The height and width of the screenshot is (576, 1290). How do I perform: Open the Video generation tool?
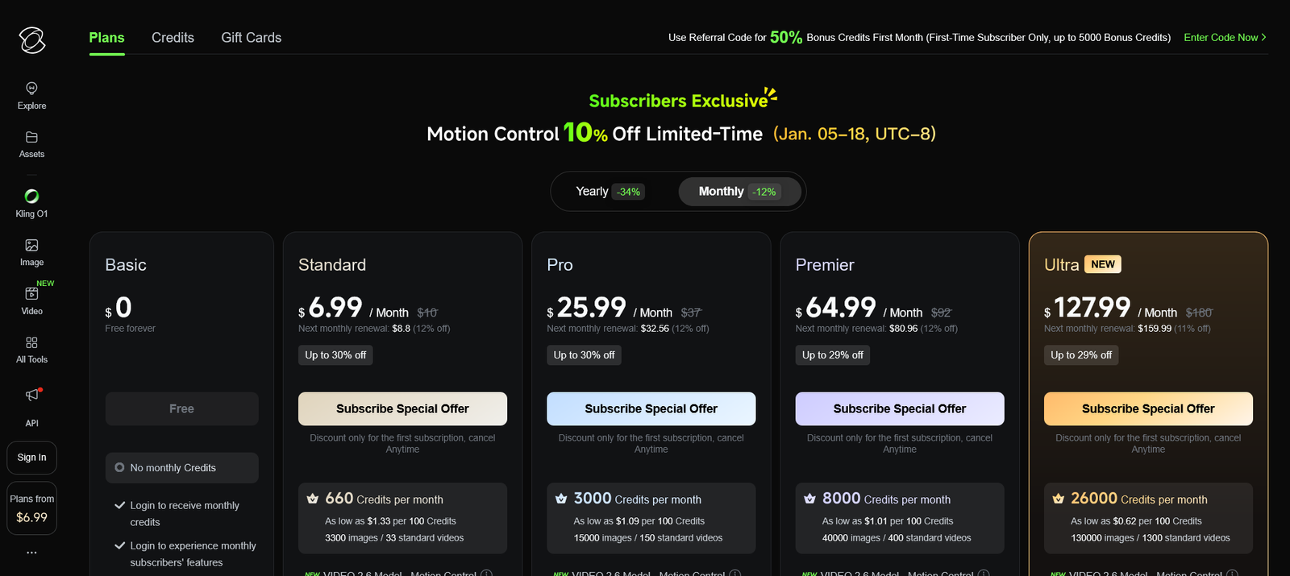point(31,295)
